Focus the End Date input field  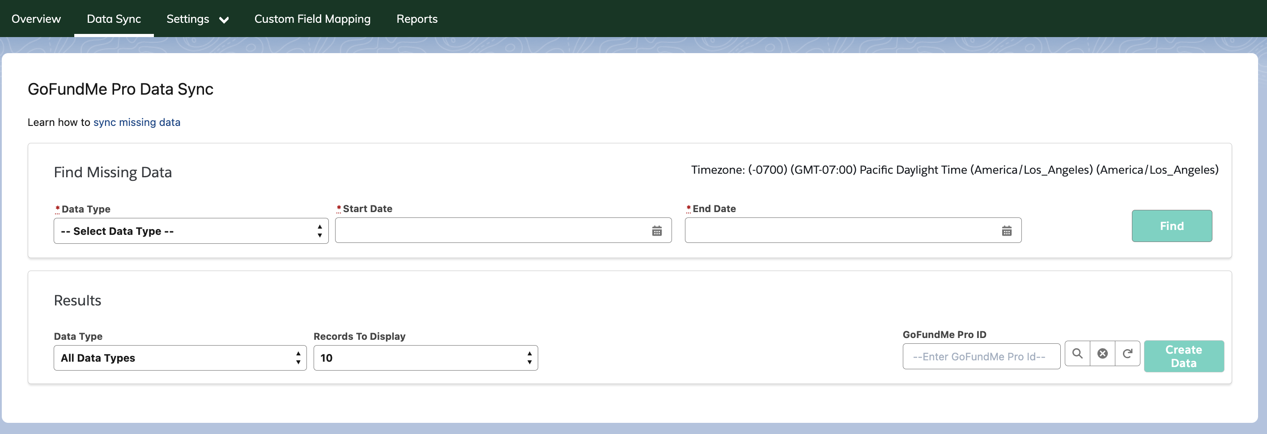tap(853, 230)
